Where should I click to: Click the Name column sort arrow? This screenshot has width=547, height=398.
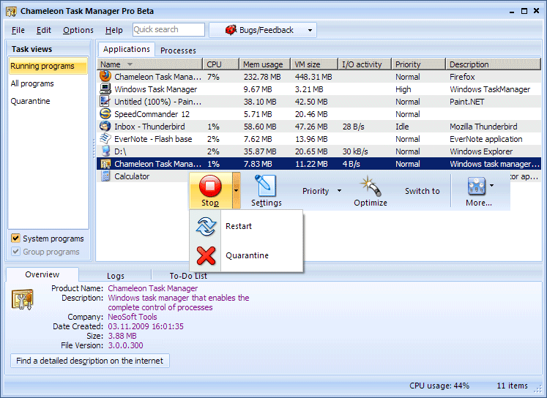point(130,64)
